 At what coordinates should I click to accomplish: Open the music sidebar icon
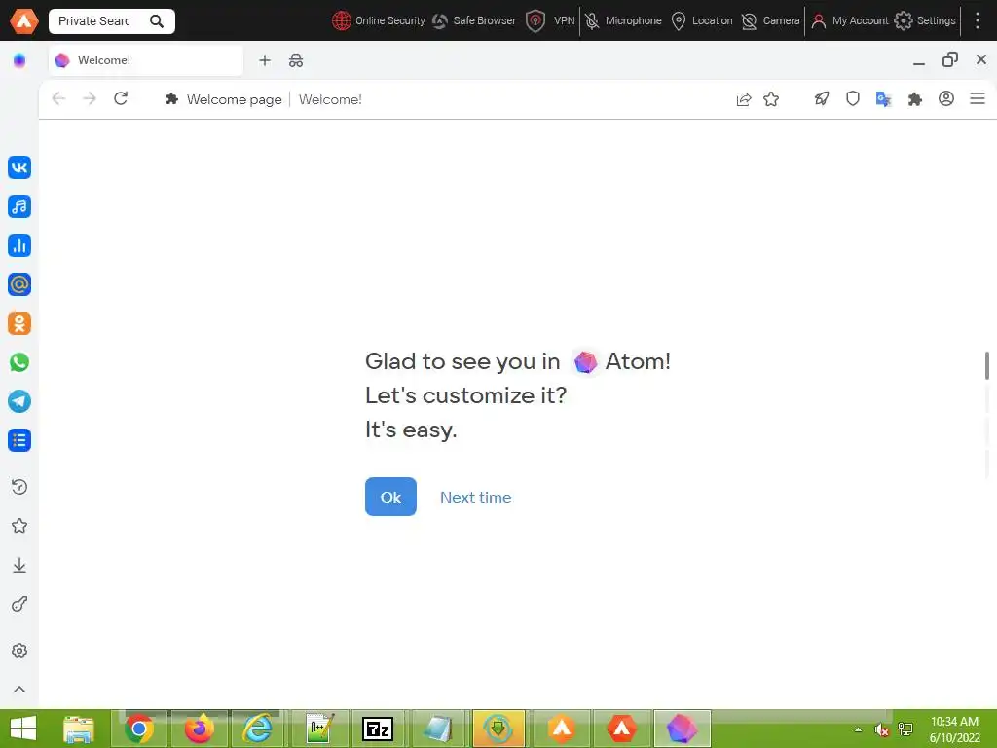coord(19,206)
